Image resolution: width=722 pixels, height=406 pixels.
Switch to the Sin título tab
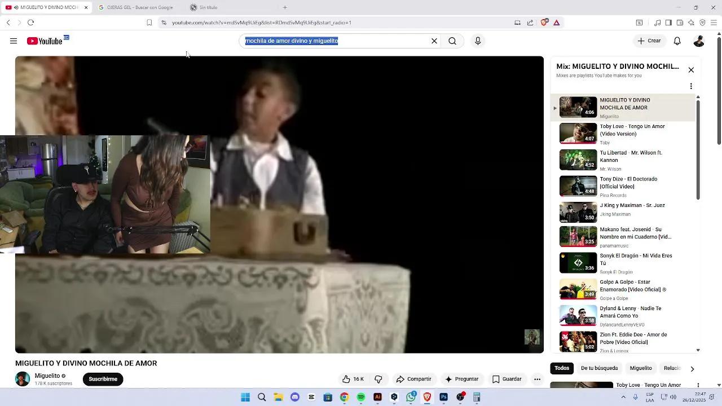208,7
